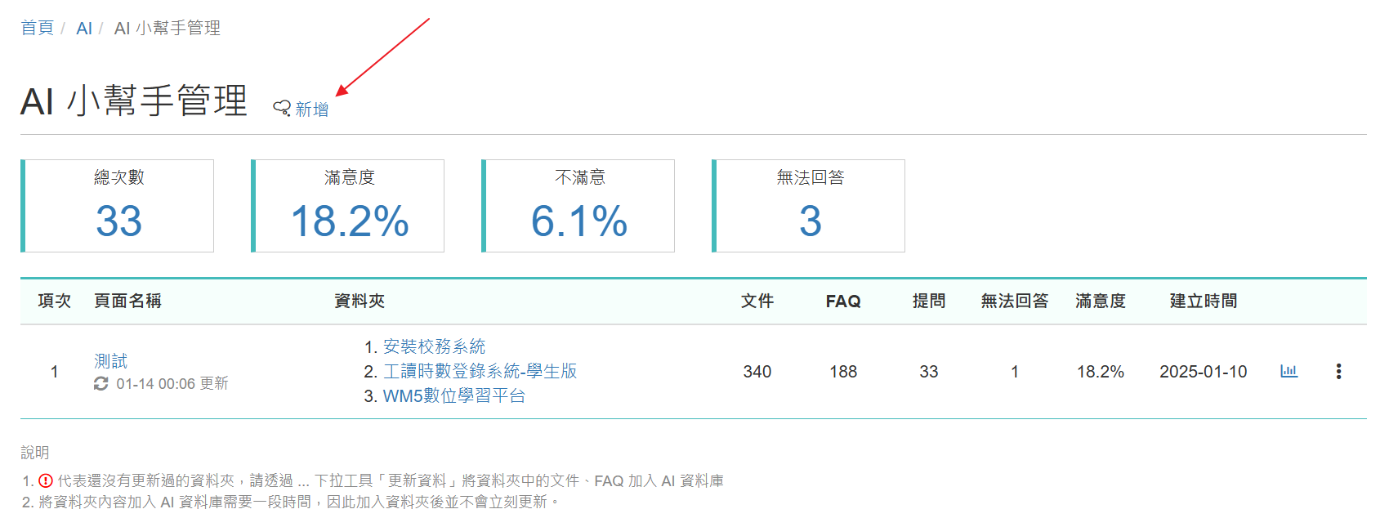Click the red exclamation icon in the notes
1389x527 pixels.
point(46,481)
